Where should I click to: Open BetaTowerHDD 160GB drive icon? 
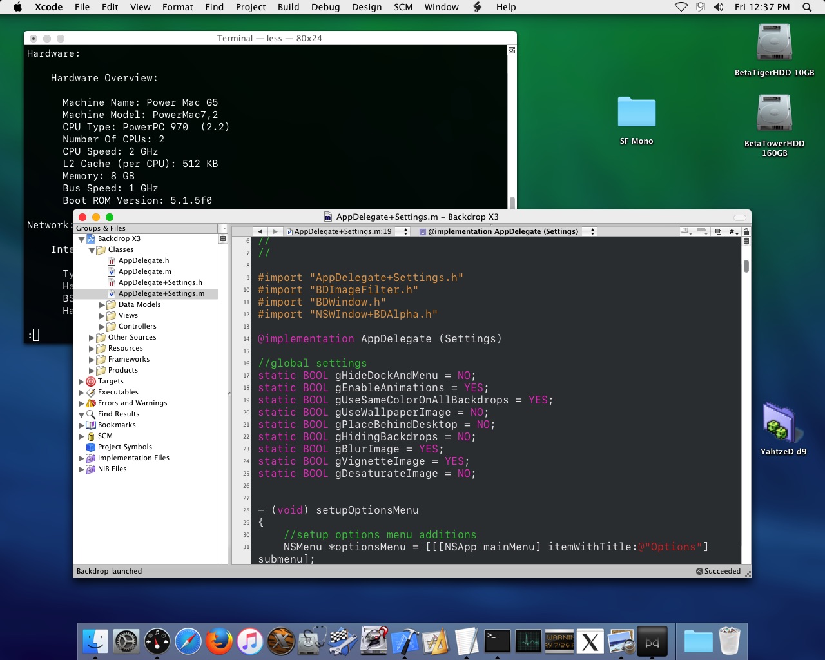(x=774, y=113)
